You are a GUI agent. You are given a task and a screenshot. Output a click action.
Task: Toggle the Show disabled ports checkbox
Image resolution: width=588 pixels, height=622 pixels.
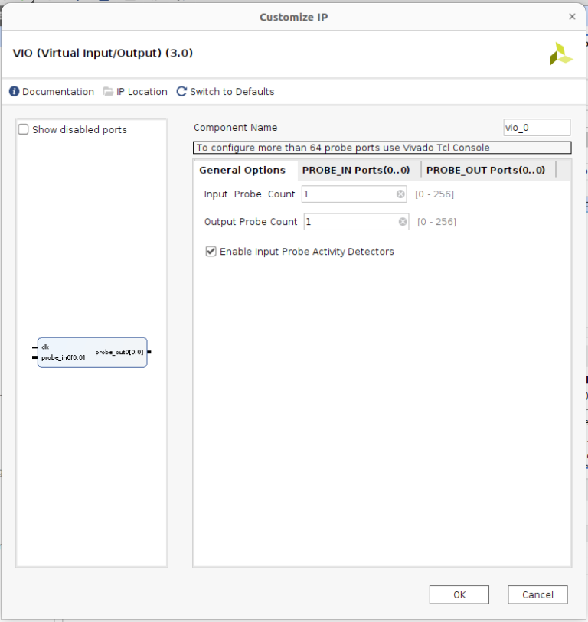click(x=24, y=130)
